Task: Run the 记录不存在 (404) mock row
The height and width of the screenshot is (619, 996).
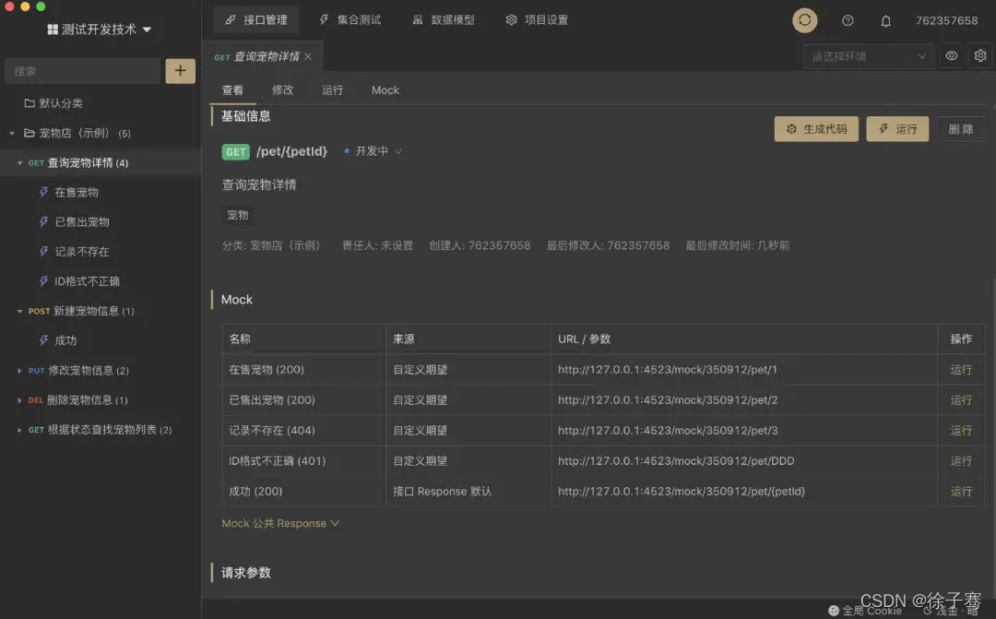Action: click(960, 430)
